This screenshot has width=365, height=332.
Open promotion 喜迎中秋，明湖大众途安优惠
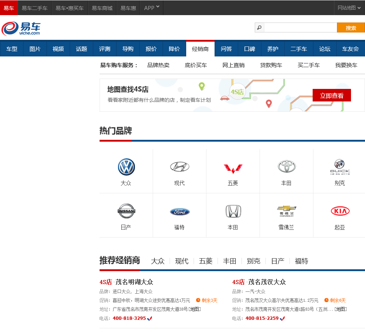tap(151, 300)
